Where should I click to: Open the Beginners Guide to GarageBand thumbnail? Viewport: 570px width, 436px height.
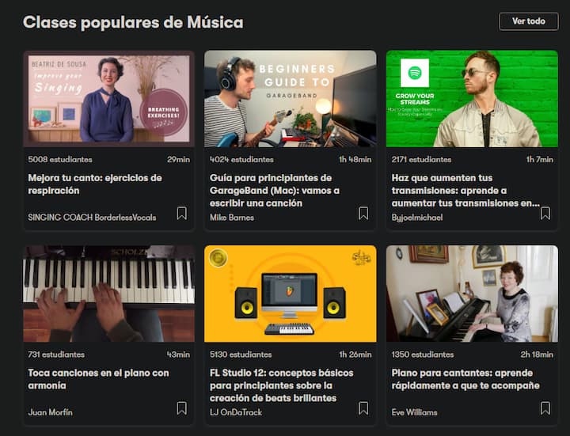point(290,99)
